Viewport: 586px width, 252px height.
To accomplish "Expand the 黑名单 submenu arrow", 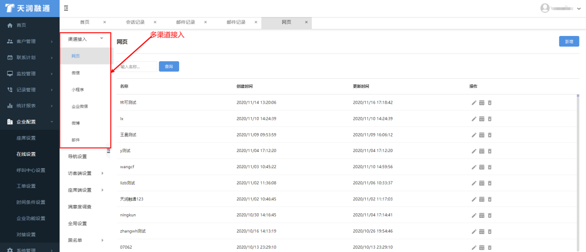I will pyautogui.click(x=102, y=240).
